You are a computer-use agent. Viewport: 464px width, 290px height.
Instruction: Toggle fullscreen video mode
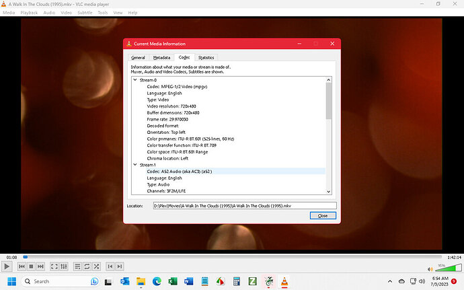(54, 266)
